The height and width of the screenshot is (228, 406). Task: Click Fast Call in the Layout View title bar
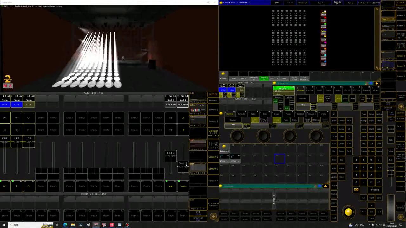pos(303,3)
